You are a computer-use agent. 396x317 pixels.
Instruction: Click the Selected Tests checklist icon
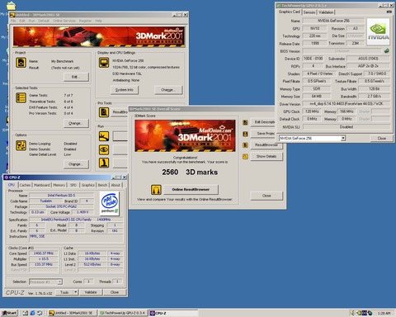tap(21, 97)
